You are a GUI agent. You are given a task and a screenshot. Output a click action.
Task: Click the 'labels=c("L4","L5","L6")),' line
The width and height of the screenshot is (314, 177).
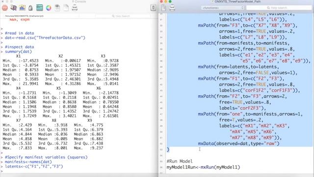[x=253, y=20]
